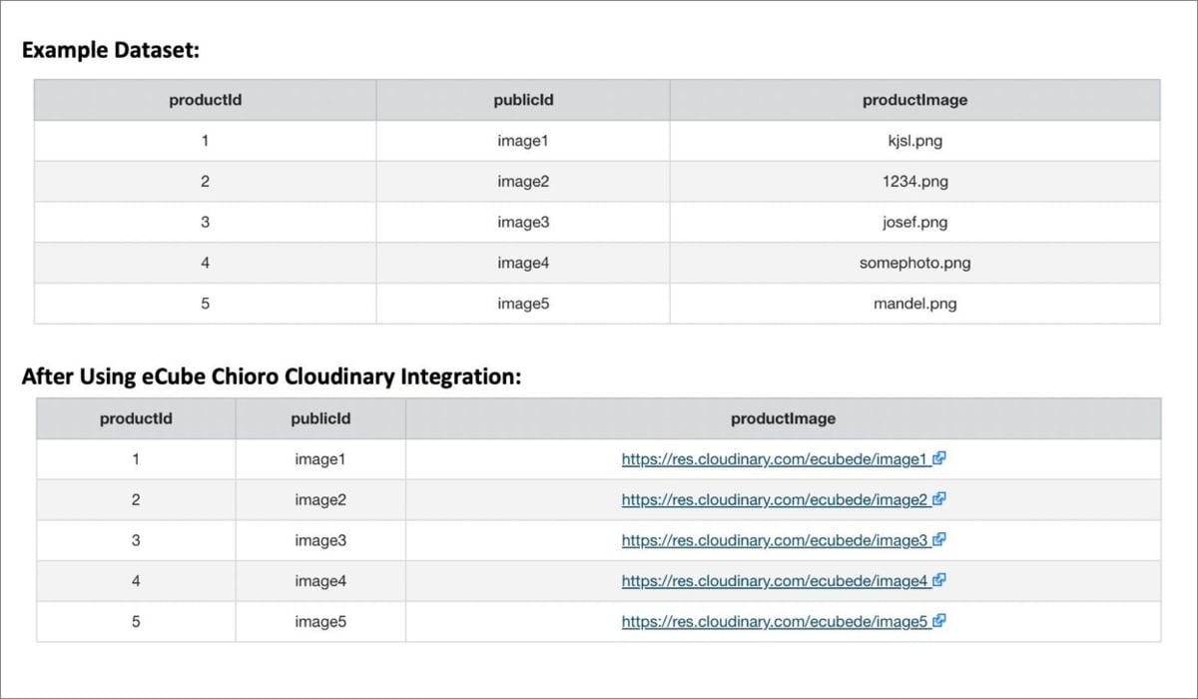The image size is (1198, 699).
Task: Select image5 cell in mandel.png row
Action: point(523,304)
